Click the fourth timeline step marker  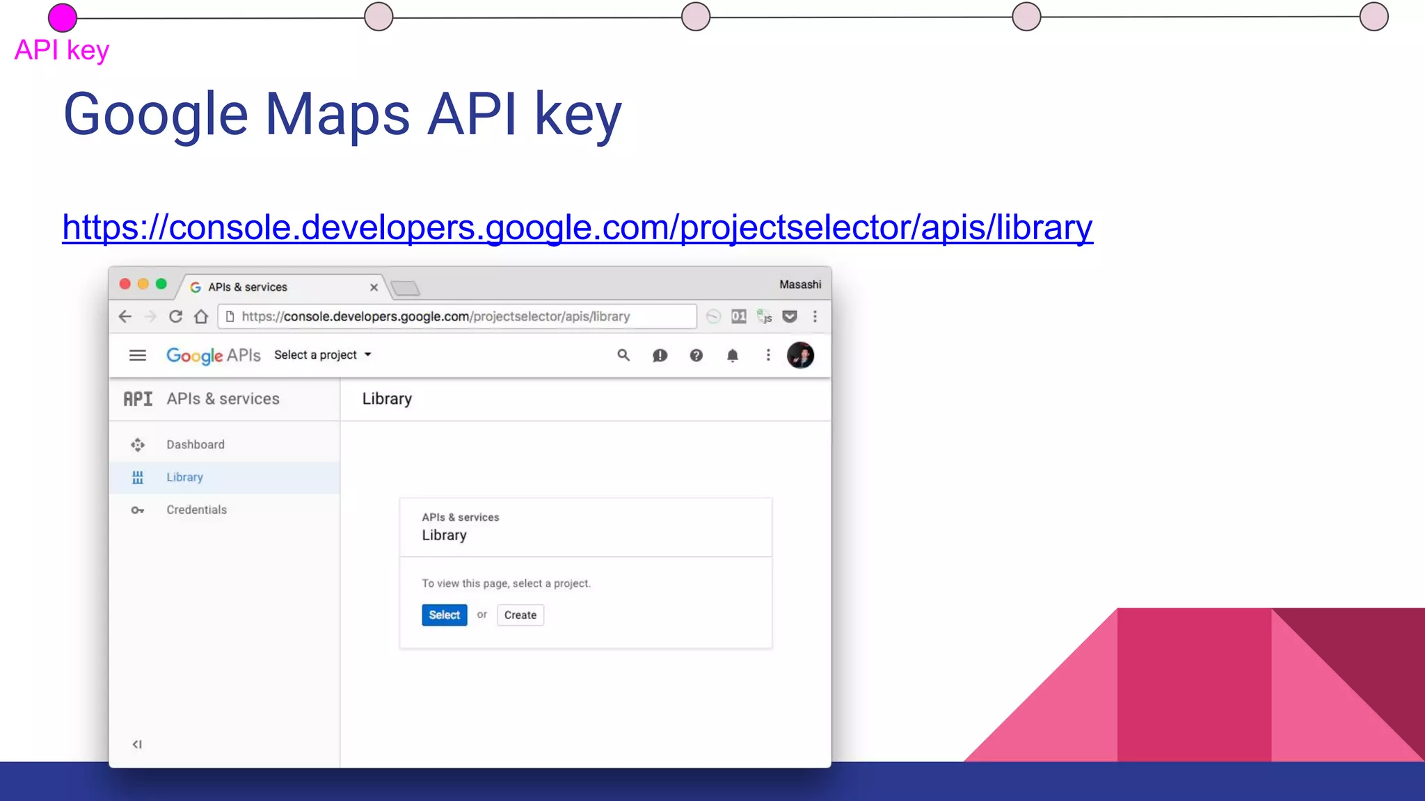click(x=1026, y=17)
